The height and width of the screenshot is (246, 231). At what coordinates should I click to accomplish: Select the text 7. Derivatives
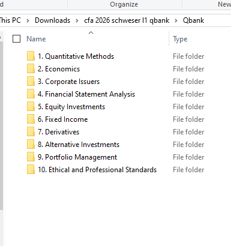[x=58, y=132]
